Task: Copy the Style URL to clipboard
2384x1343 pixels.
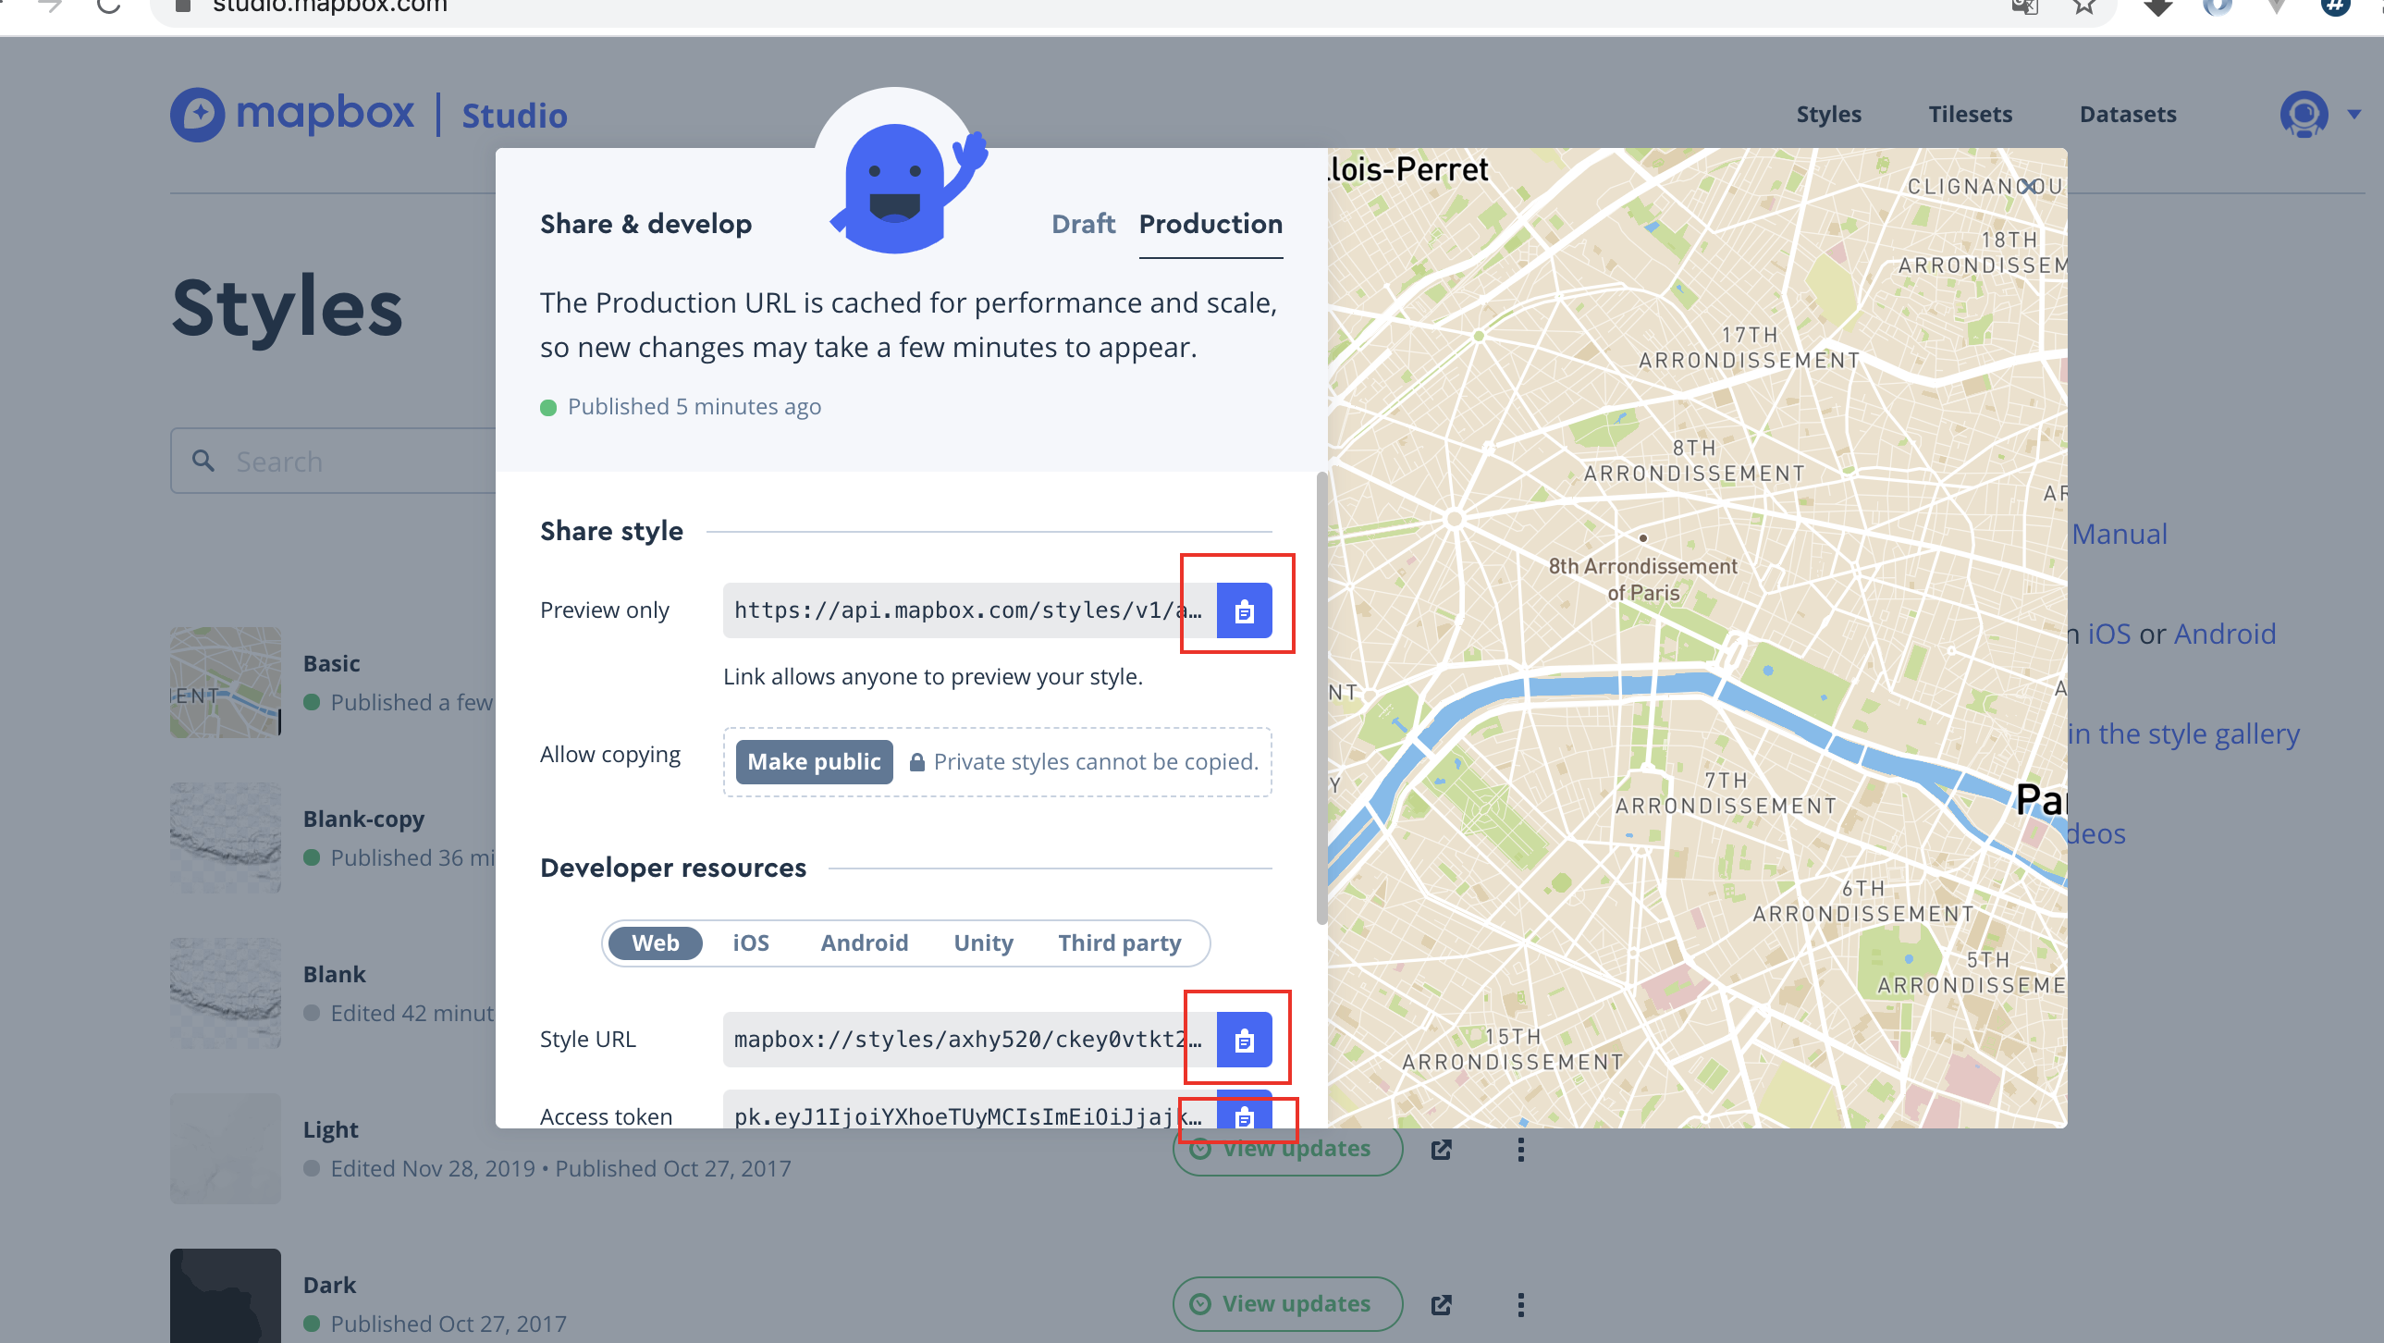Action: pos(1243,1040)
